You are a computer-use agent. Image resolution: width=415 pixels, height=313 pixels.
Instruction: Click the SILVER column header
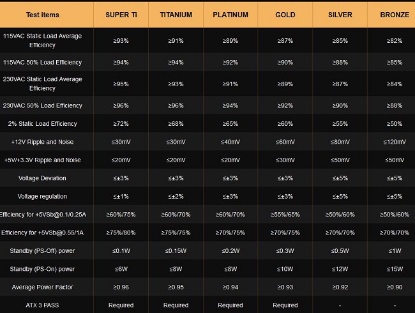(x=340, y=15)
